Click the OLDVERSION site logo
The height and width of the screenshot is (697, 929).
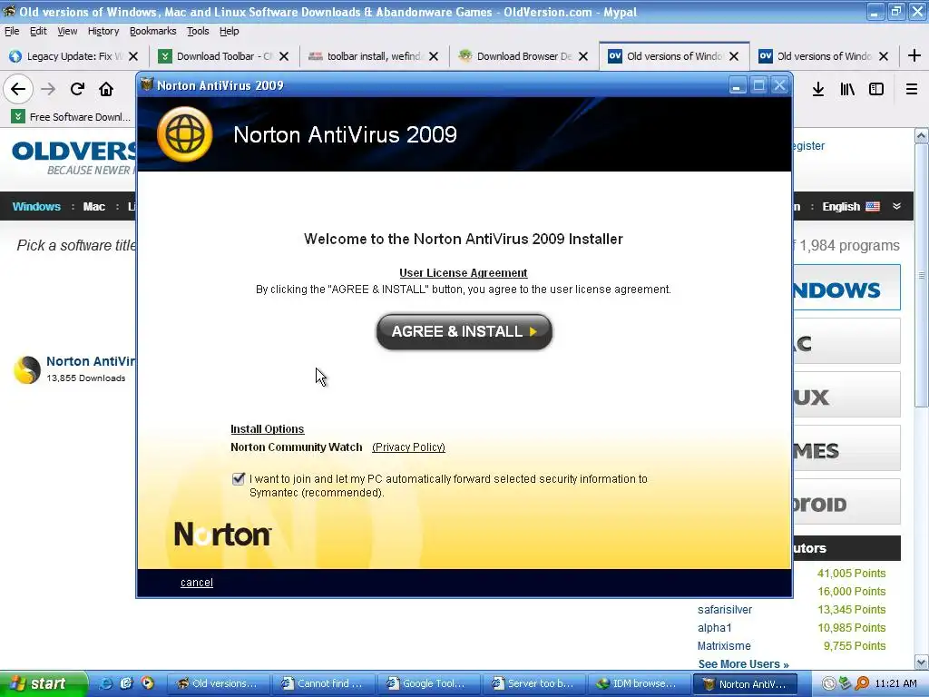[74, 157]
